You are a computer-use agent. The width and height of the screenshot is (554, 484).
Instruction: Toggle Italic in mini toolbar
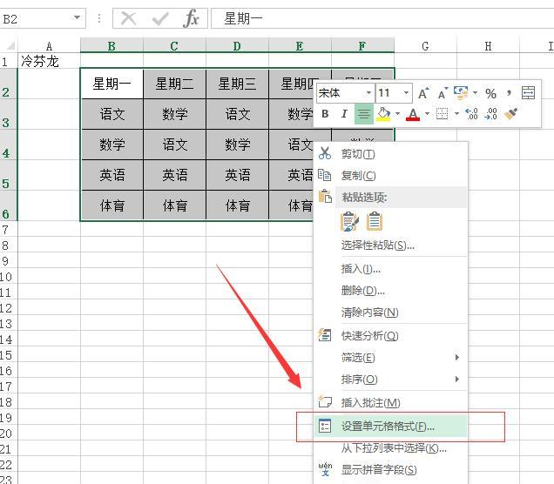pos(344,114)
